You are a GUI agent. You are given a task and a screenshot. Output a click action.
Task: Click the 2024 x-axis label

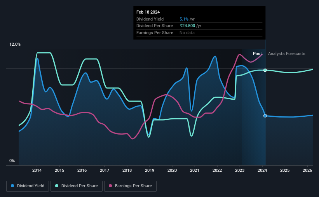[262, 170]
